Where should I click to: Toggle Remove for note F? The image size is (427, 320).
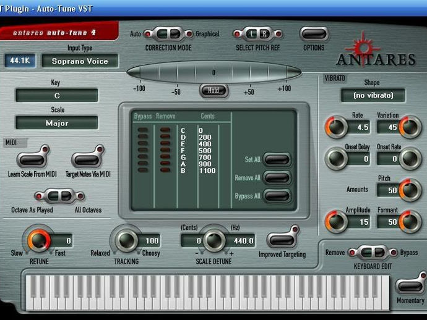165,150
